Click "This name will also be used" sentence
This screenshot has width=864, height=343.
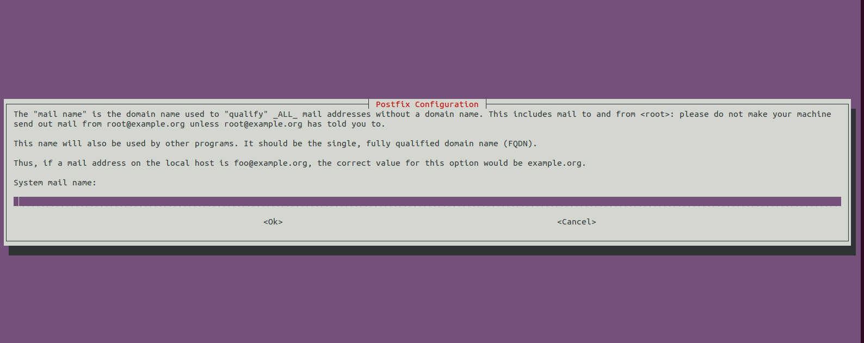(79, 144)
